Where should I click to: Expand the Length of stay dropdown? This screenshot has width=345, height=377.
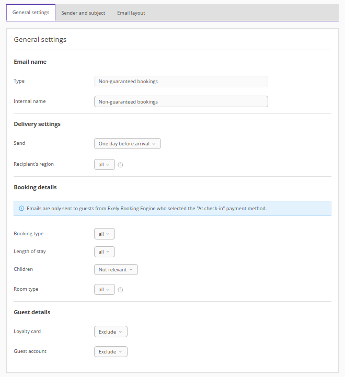(x=104, y=252)
